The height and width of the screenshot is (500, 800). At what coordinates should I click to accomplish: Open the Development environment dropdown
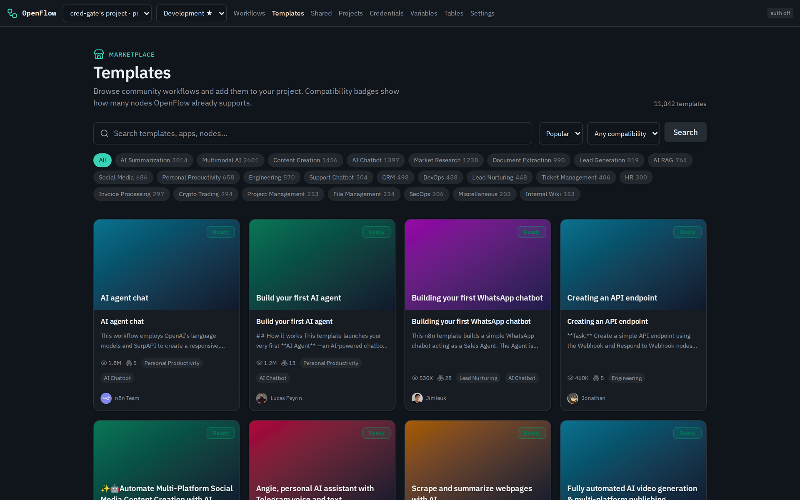(191, 13)
